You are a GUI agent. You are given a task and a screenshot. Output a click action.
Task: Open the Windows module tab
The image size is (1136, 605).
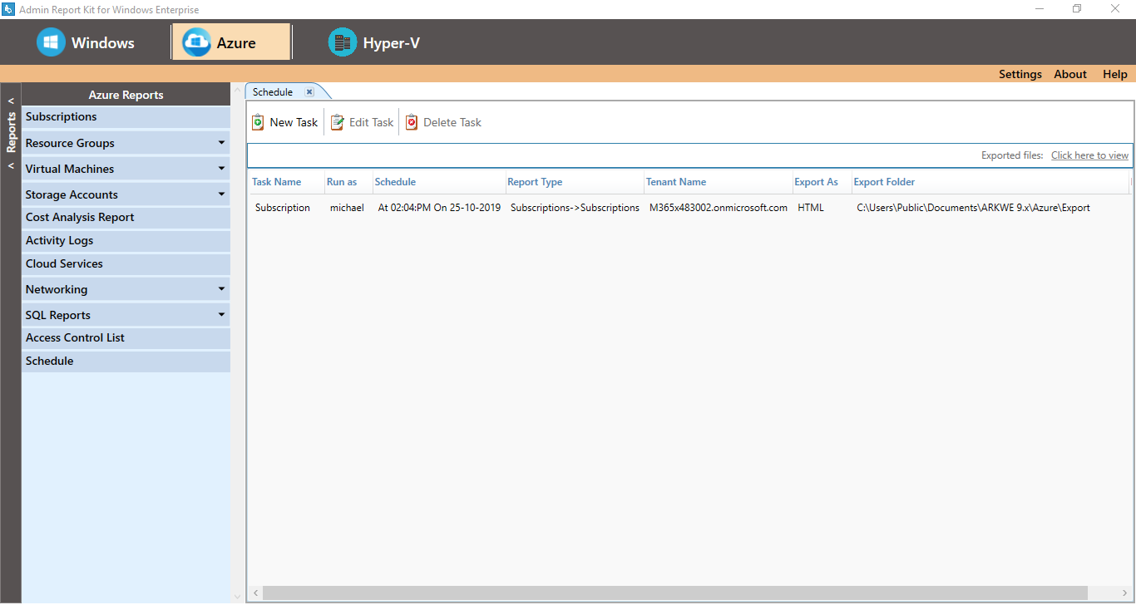pos(86,42)
